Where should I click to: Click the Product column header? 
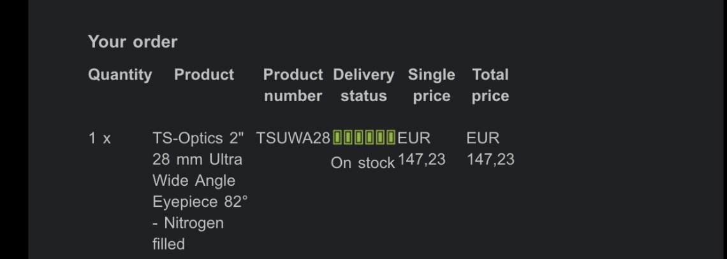(x=204, y=75)
